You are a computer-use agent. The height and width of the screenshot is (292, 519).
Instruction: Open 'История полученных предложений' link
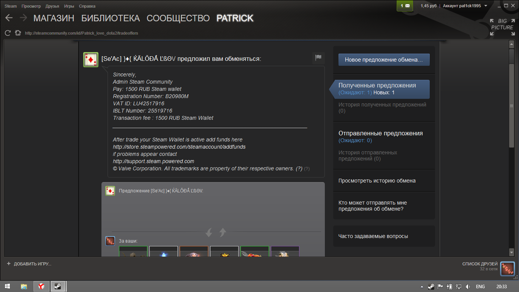tap(382, 108)
